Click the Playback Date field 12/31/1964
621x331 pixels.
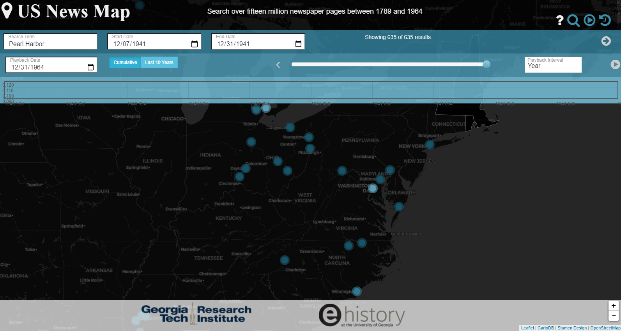[51, 65]
